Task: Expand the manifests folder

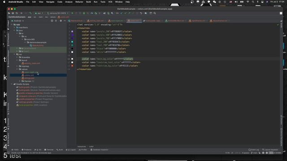Action: tap(14, 27)
